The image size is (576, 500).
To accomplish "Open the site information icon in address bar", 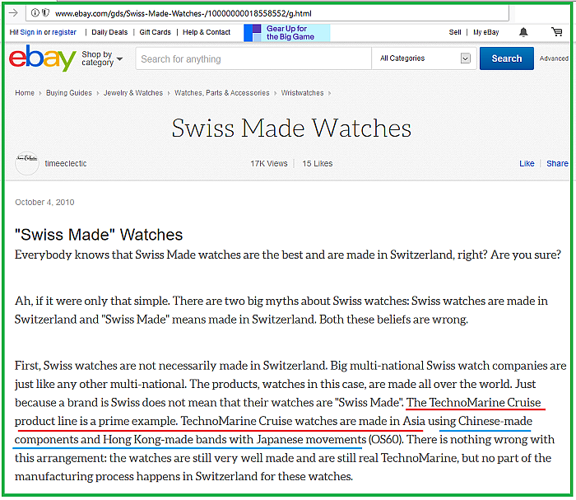I will coord(35,13).
